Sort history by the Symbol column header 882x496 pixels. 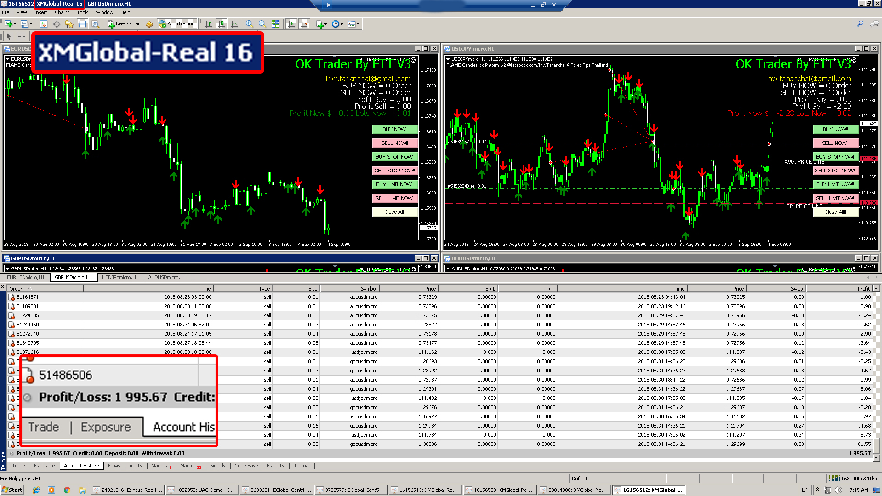click(x=349, y=289)
